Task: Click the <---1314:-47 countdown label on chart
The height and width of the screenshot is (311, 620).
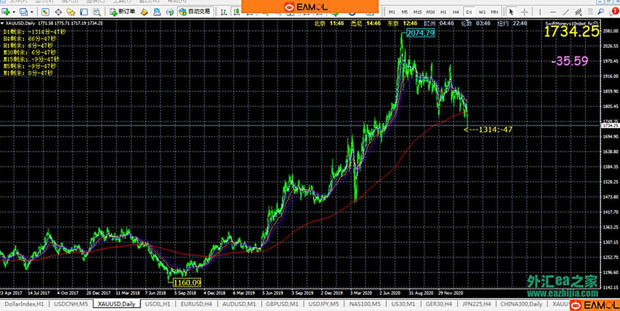Action: [488, 130]
